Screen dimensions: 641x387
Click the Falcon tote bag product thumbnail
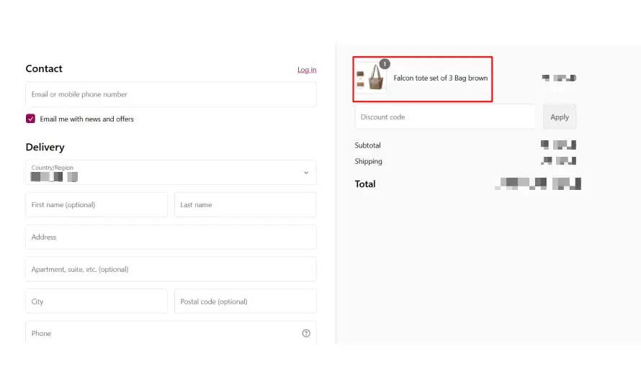click(371, 78)
